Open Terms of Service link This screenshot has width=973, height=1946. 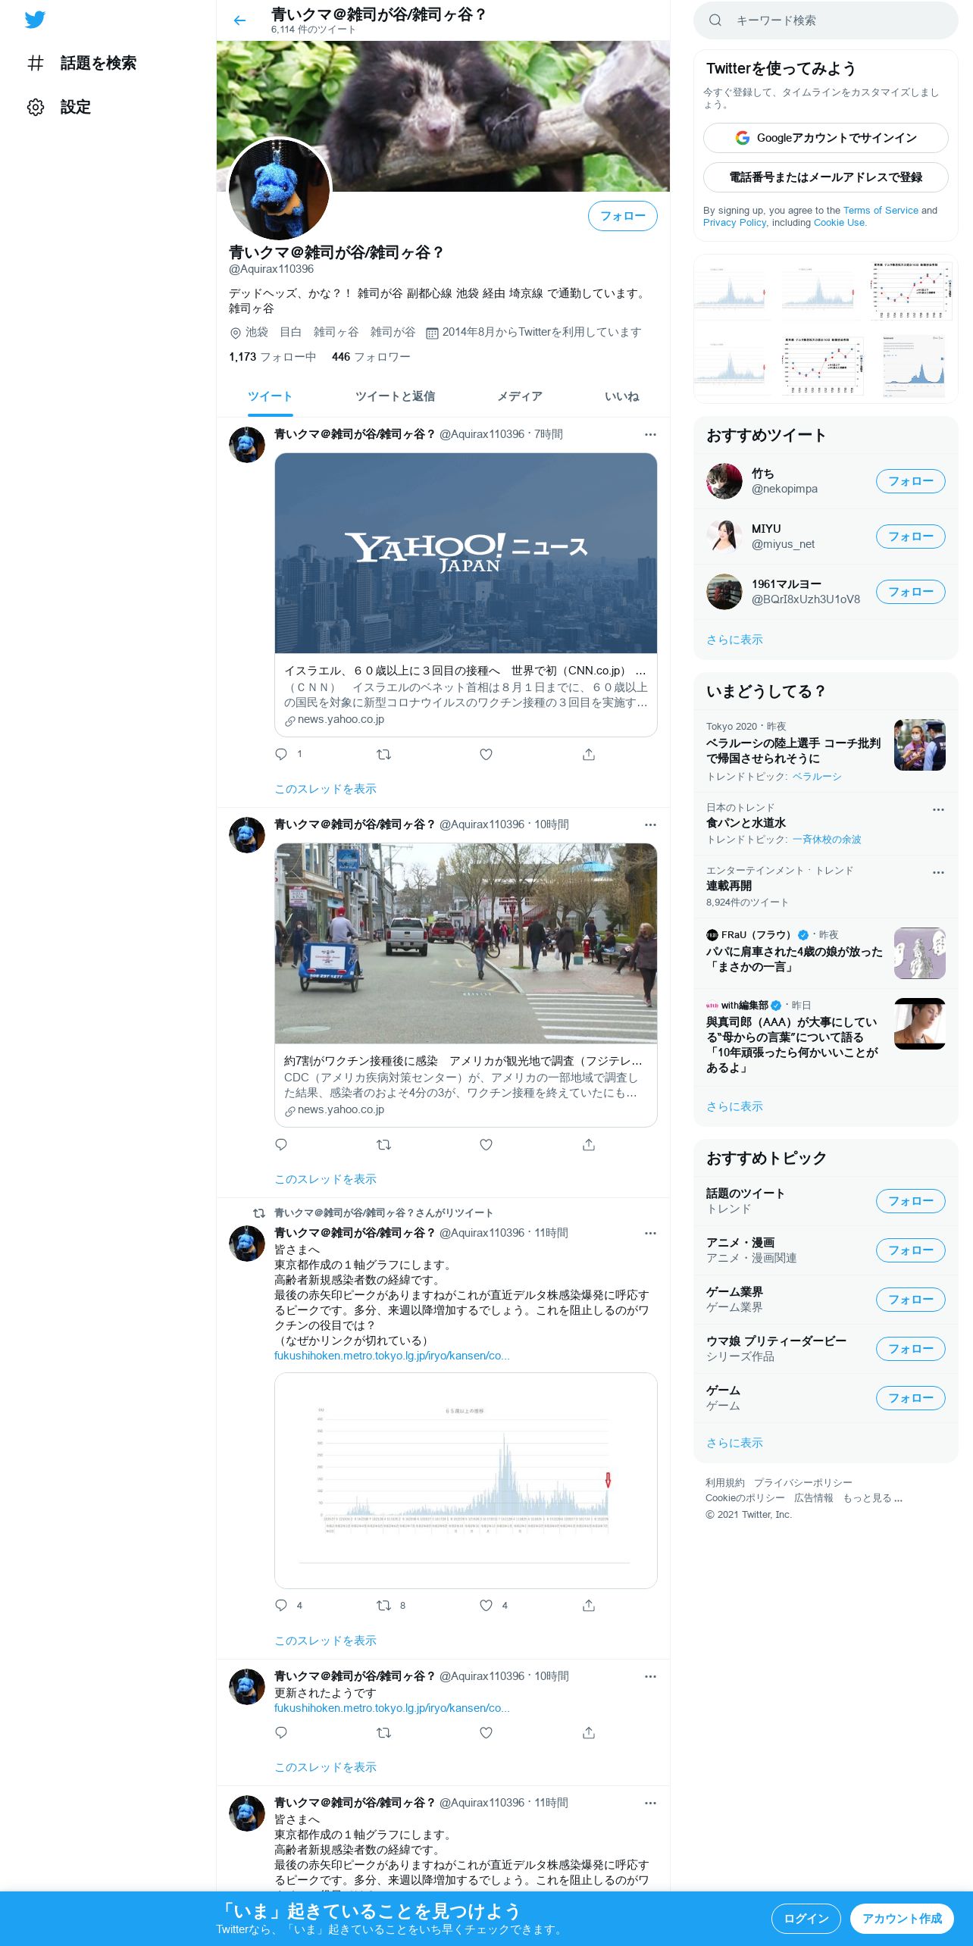coord(881,211)
